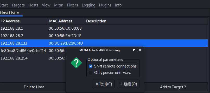Cancel with the 取消(C) button
This screenshot has height=93, width=210.
tap(104, 84)
